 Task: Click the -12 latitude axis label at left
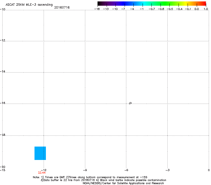tap(3, 40)
